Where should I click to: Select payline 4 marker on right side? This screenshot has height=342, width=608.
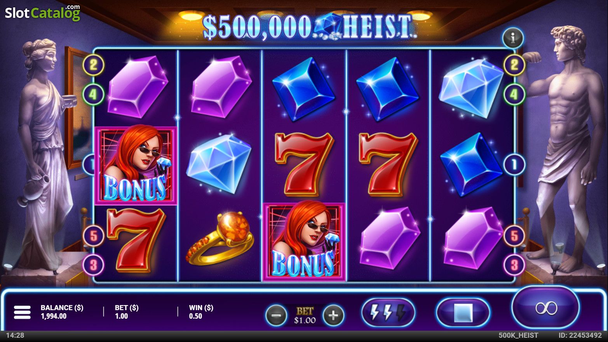pyautogui.click(x=514, y=94)
